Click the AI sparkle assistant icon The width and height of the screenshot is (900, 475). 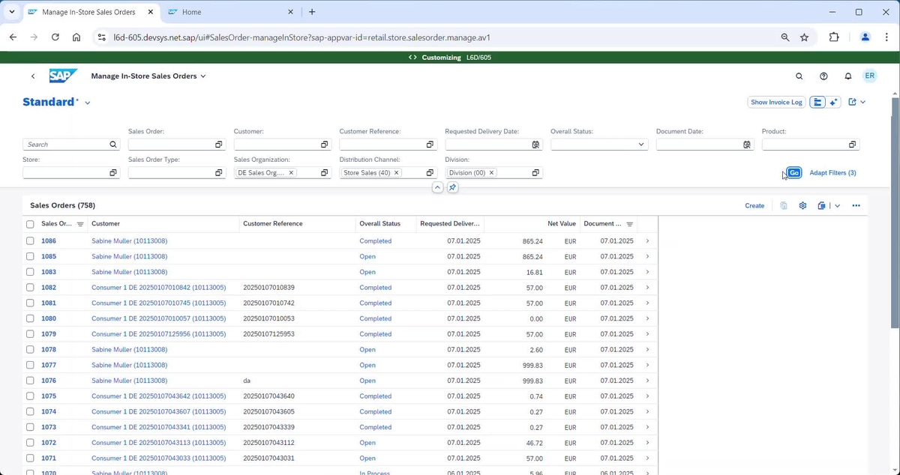click(x=833, y=102)
